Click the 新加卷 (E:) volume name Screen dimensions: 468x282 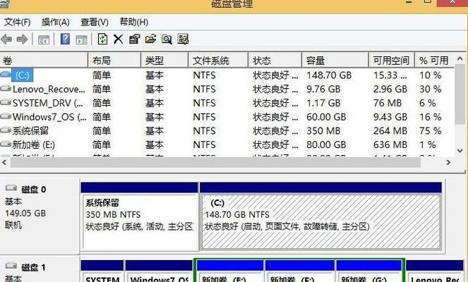pyautogui.click(x=33, y=145)
